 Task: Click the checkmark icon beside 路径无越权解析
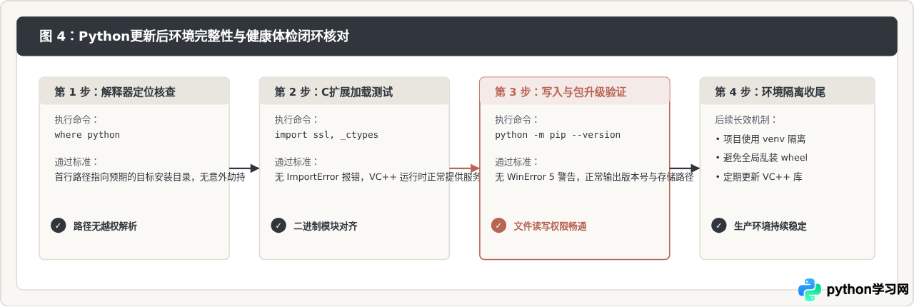(x=59, y=226)
